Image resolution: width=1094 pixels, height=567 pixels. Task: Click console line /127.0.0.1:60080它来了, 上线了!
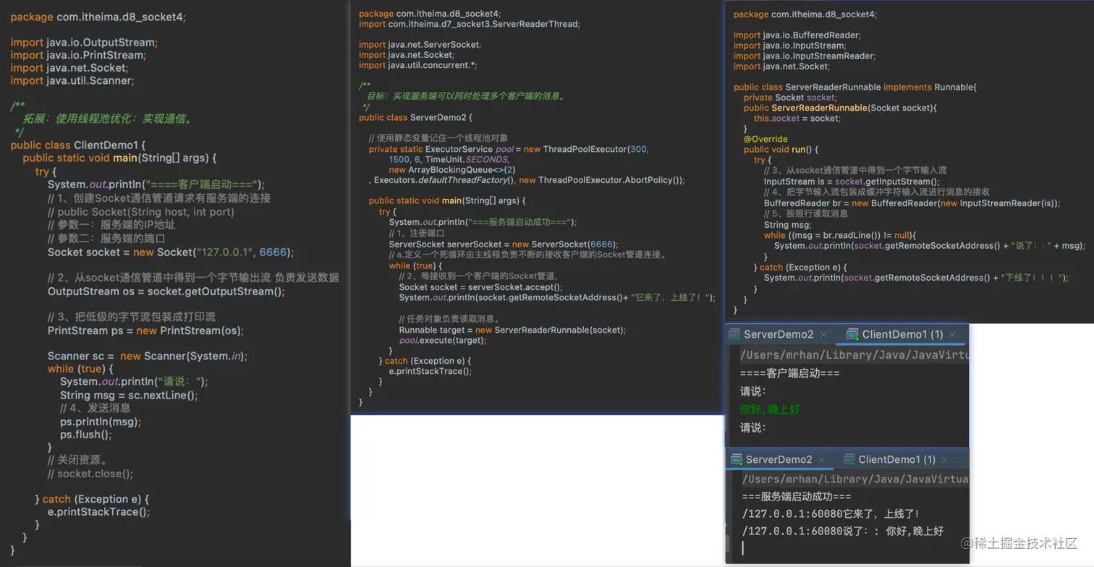[x=831, y=514]
